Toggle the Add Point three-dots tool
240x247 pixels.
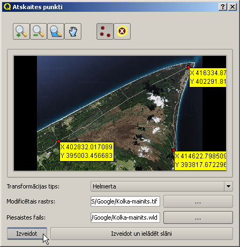pos(105,31)
